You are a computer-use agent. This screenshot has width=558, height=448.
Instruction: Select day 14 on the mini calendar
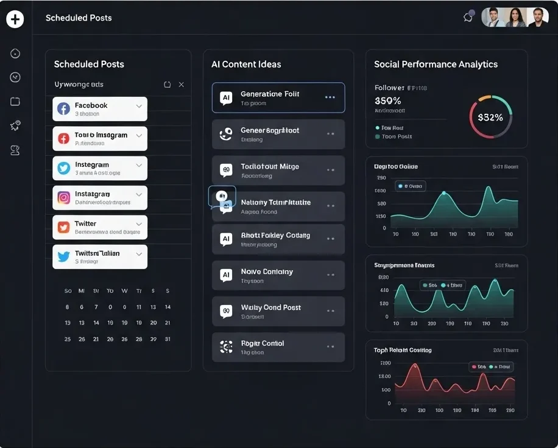coord(168,307)
